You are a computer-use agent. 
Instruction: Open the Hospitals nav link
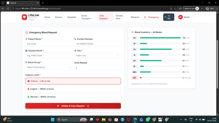tap(72, 17)
